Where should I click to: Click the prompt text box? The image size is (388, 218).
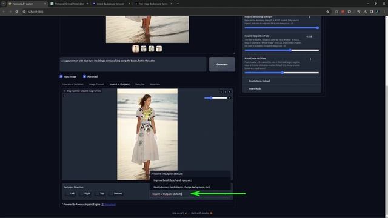click(133, 64)
